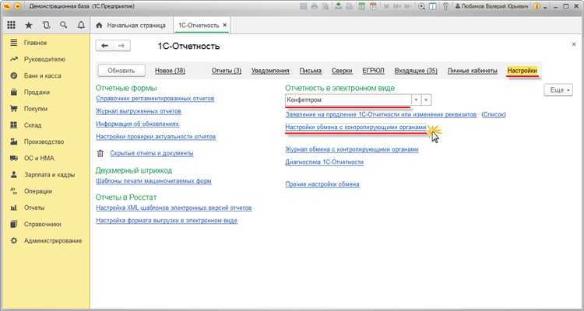Expand the organization dropdown arrow

click(417, 100)
